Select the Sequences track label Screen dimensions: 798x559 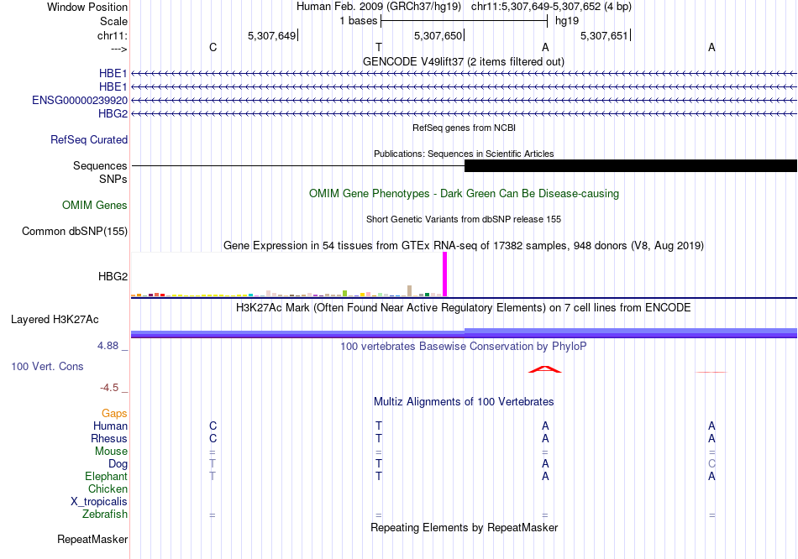[x=100, y=166]
